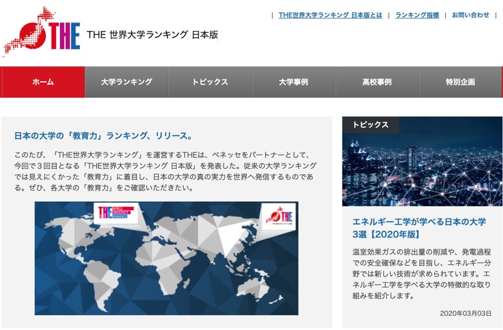Select the 高校事例 navigation tab
This screenshot has height=330, width=503.
click(x=377, y=82)
